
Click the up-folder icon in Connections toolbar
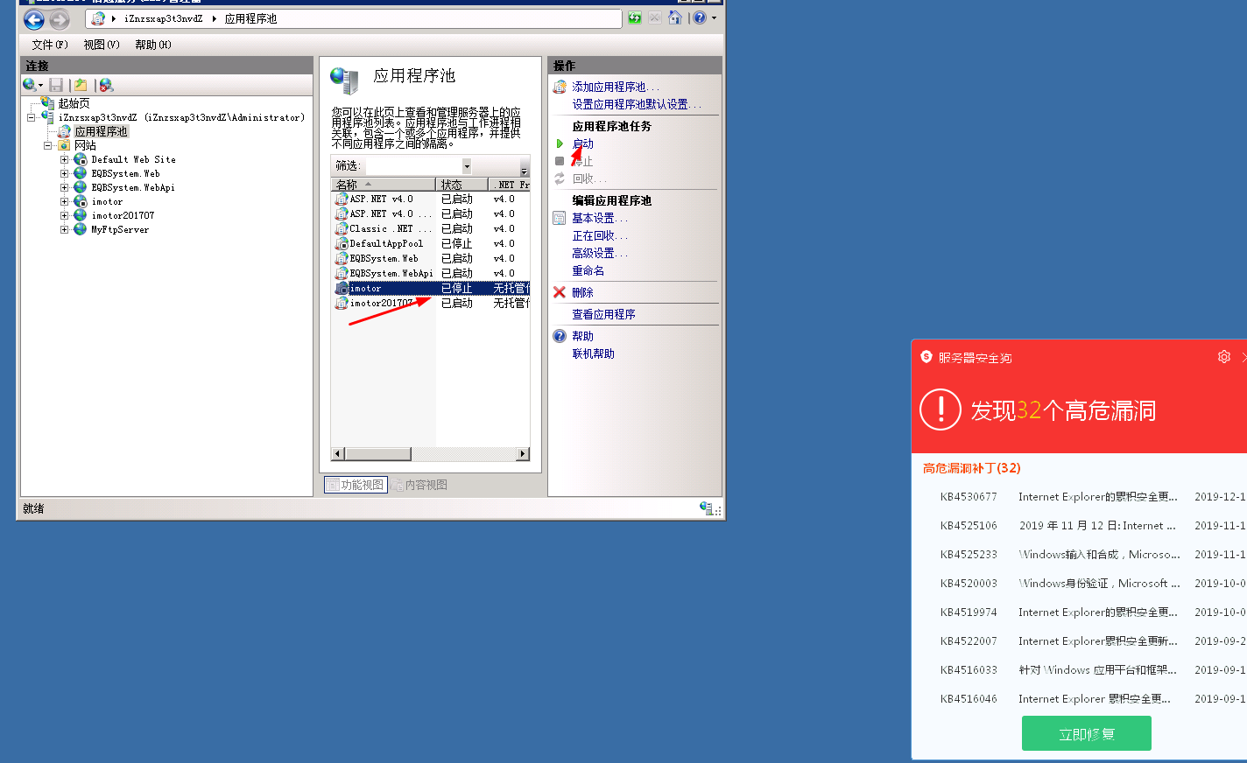[x=81, y=85]
